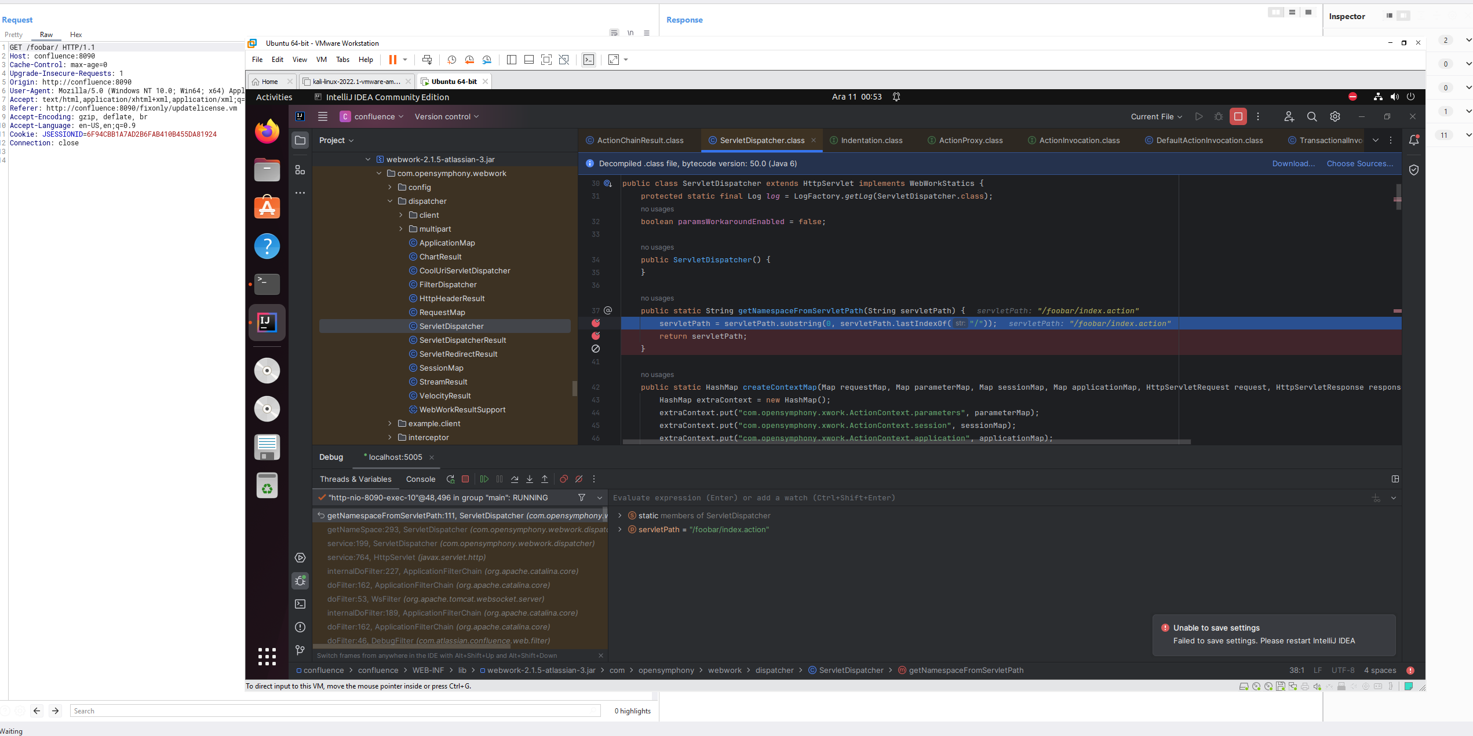This screenshot has height=736, width=1473.
Task: Click the Resume Program debugger icon
Action: point(484,479)
